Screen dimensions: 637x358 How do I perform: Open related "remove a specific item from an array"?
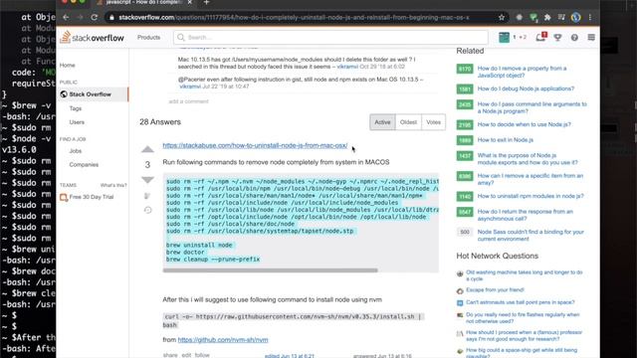531,179
